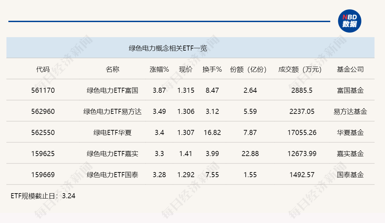Viewport: 385px width, 223px height.
Task: Click the 22.88 share value for 嘉实
Action: point(250,154)
